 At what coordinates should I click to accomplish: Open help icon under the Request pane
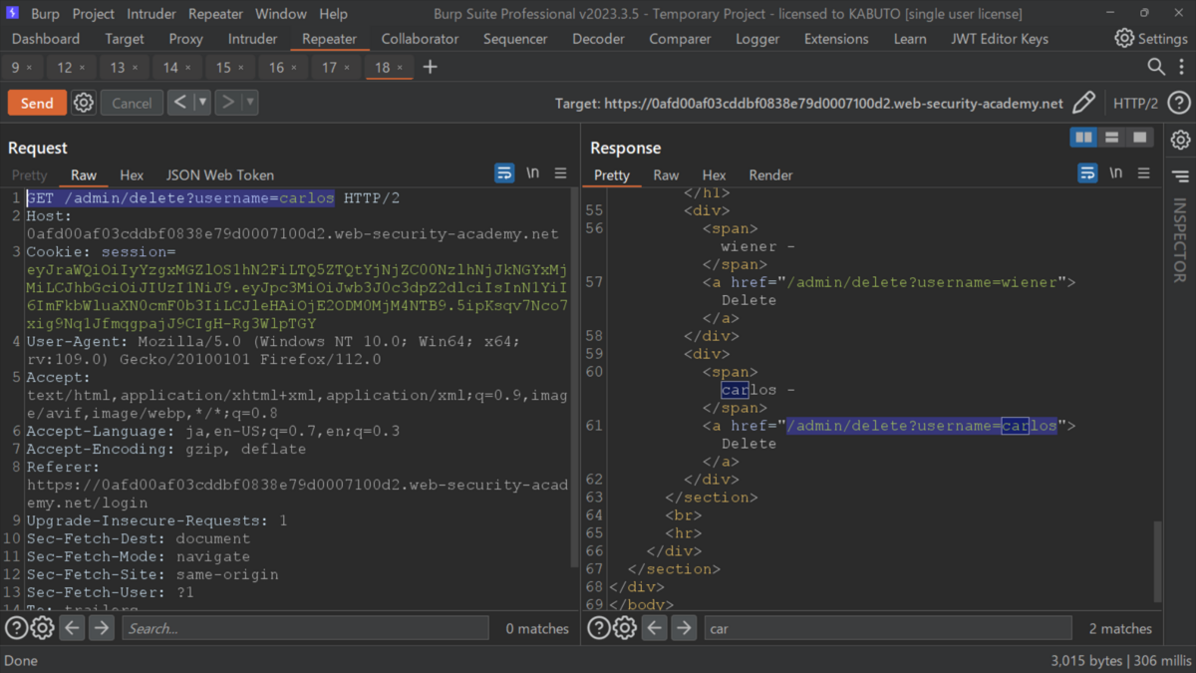(x=16, y=628)
